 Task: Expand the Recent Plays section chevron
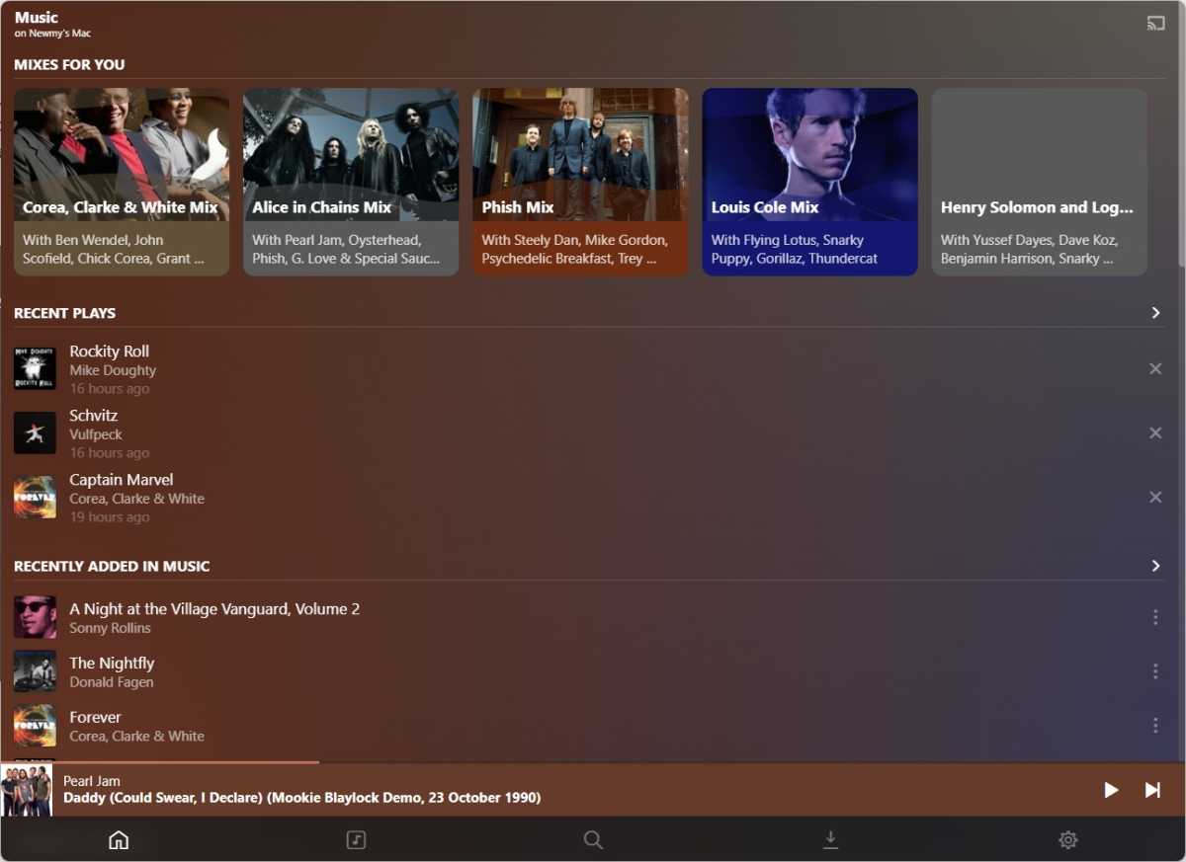(1155, 312)
